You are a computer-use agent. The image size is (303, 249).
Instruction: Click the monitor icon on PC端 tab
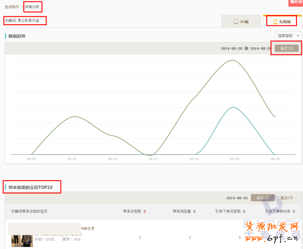coord(235,22)
